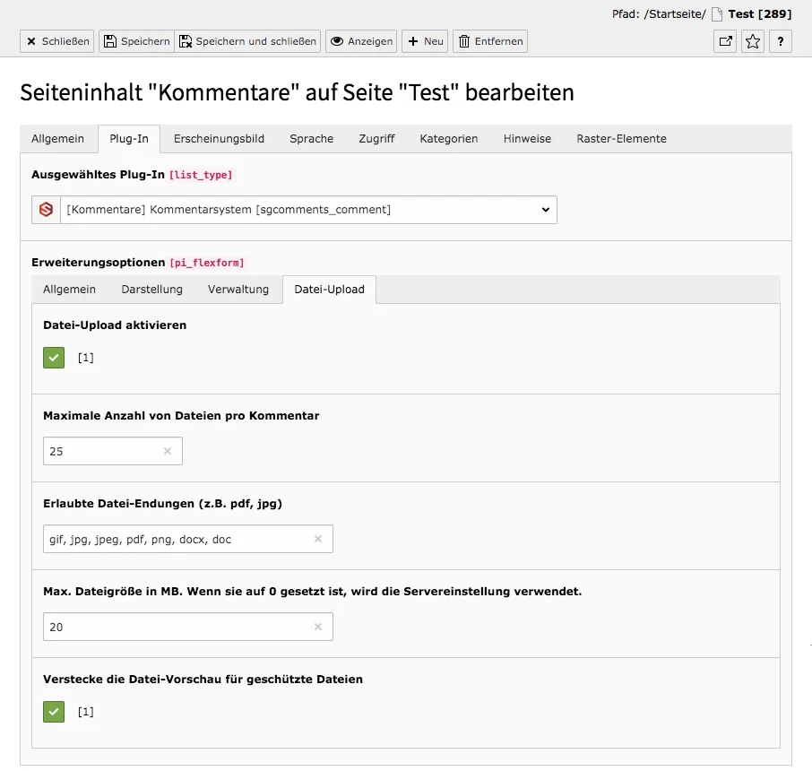Switch to the Erscheinungsbild tab
The image size is (812, 771).
pyautogui.click(x=219, y=138)
